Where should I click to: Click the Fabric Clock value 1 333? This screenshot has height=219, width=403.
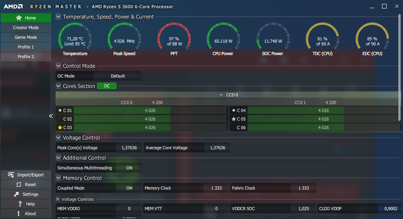(x=304, y=188)
